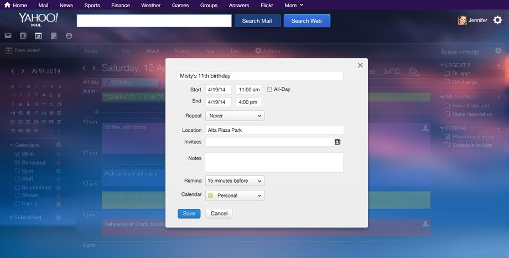
Task: Open Sports in the top navigation
Action: click(x=92, y=5)
